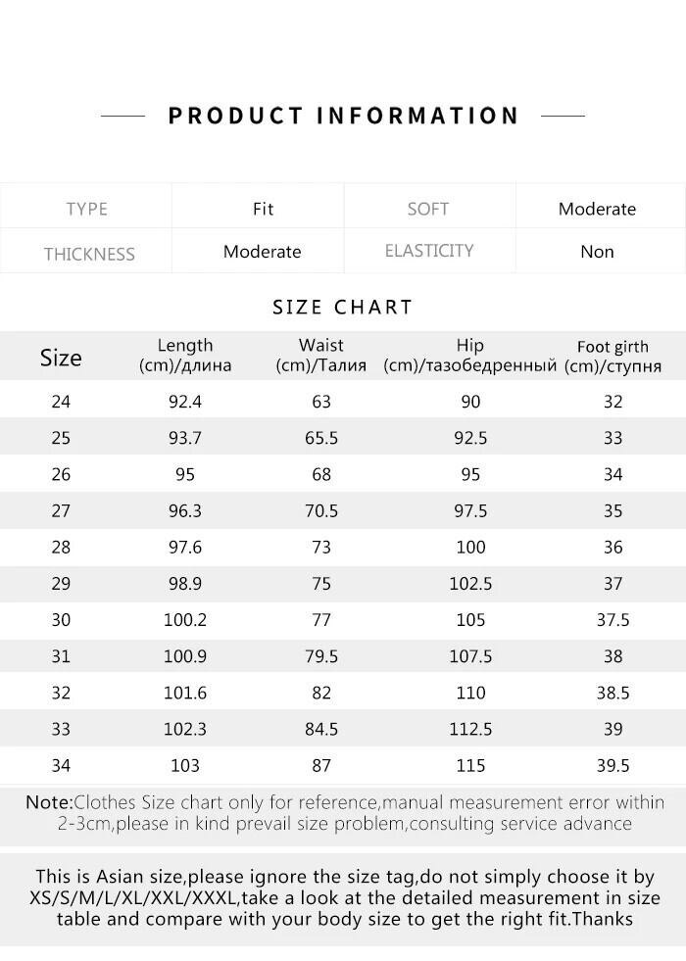Select the ELASTICITY label cell
Viewport: 686px width, 961px height.
[x=429, y=251]
